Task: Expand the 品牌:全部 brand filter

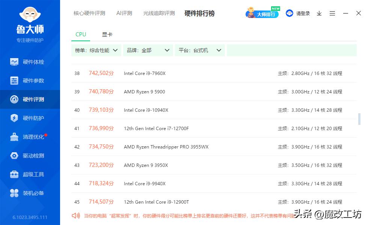Action: coord(148,49)
